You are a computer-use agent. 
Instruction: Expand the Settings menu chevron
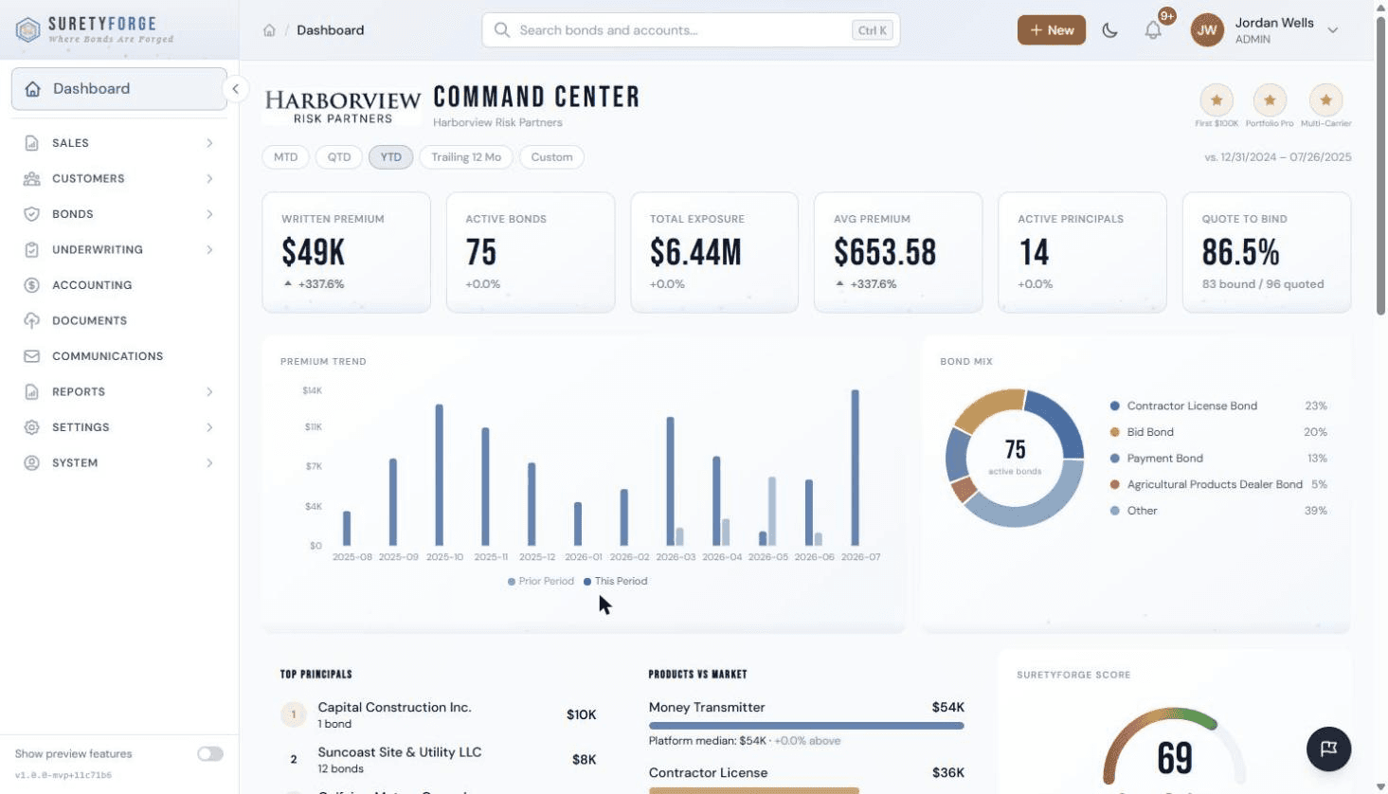(x=209, y=427)
